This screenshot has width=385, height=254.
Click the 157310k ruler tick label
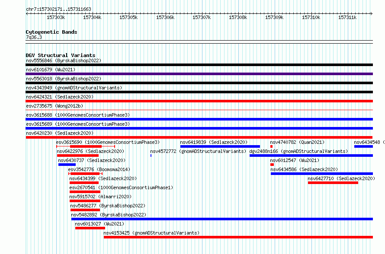click(x=311, y=17)
